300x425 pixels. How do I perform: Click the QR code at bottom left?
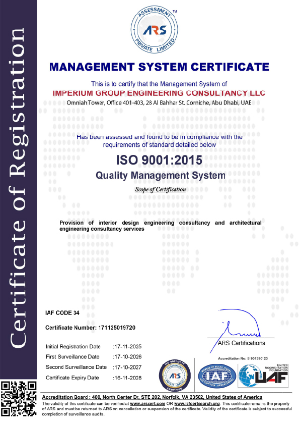[19, 398]
